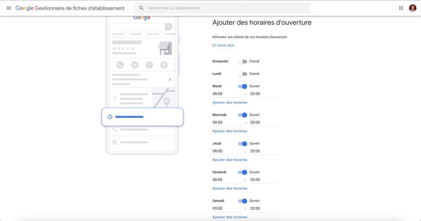Click the phone call icon in preview
Screen dimensions: 421x221
pos(120,65)
